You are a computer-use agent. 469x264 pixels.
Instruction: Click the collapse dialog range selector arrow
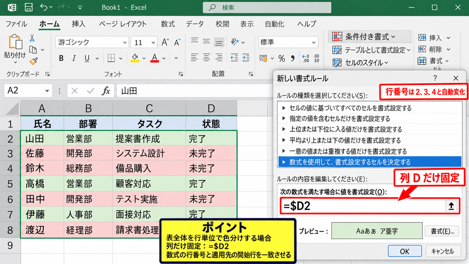pyautogui.click(x=451, y=206)
